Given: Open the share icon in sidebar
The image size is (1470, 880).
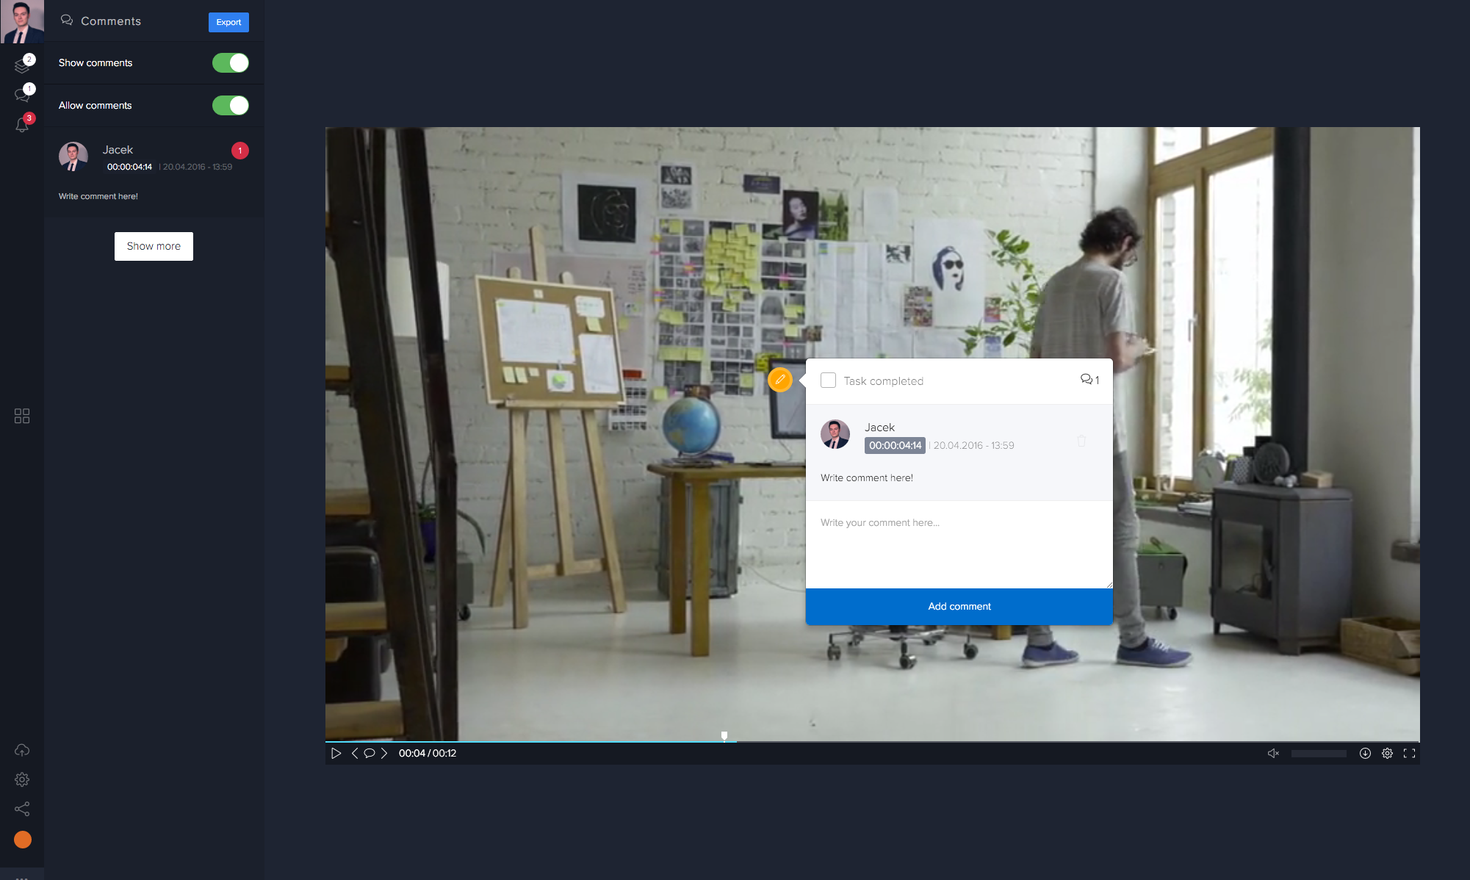Looking at the screenshot, I should 22,809.
